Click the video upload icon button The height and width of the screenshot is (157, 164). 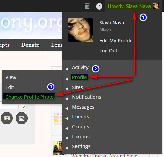click(7, 118)
